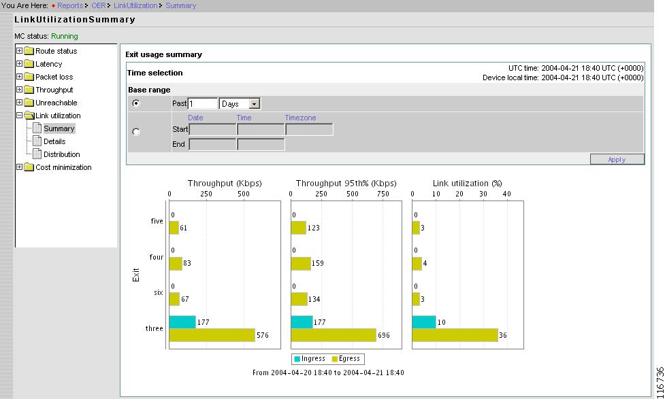Screen dimensions: 665x399
Task: Expand the Route status tree node
Action: coord(19,50)
